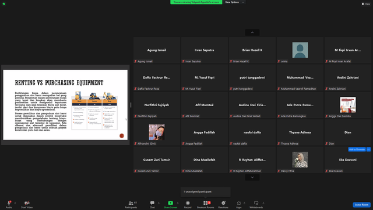Select naufal daffa's tile
Image resolution: width=373 pixels, height=210 pixels.
click(x=252, y=132)
